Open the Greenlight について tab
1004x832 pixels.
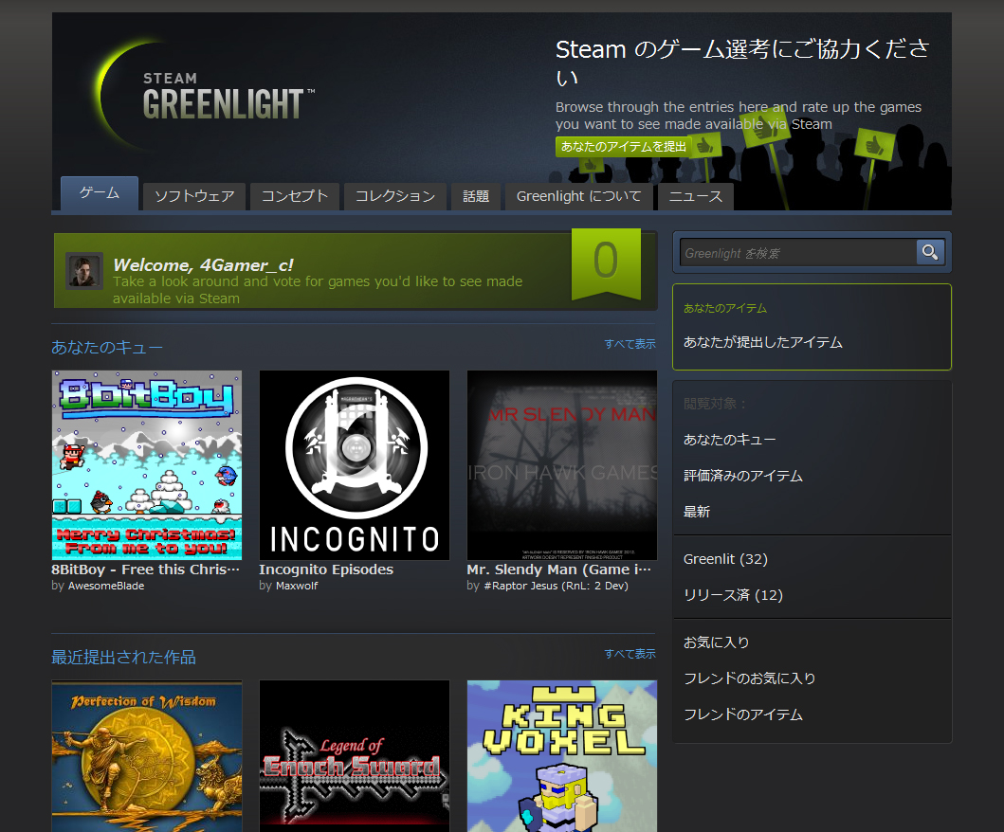pyautogui.click(x=579, y=196)
